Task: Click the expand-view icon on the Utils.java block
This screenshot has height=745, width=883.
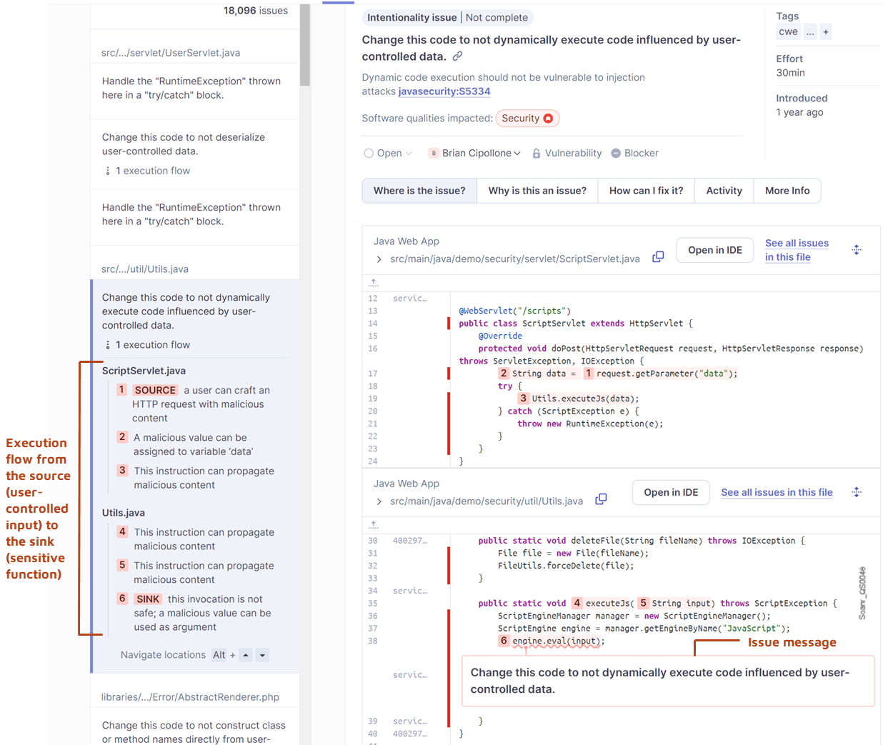Action: (857, 492)
